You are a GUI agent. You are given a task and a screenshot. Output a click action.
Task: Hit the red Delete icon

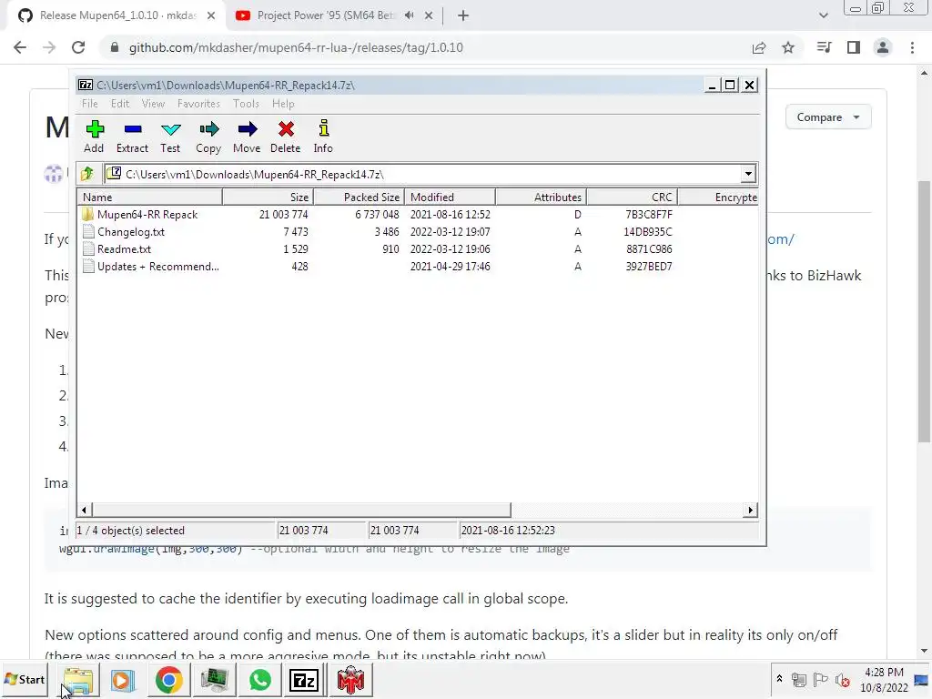pos(285,137)
